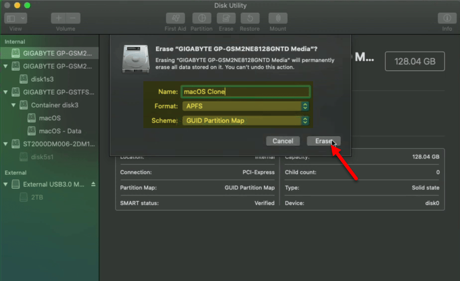Screen dimensions: 460x281
Task: Click the Solid state type value
Action: coord(425,188)
